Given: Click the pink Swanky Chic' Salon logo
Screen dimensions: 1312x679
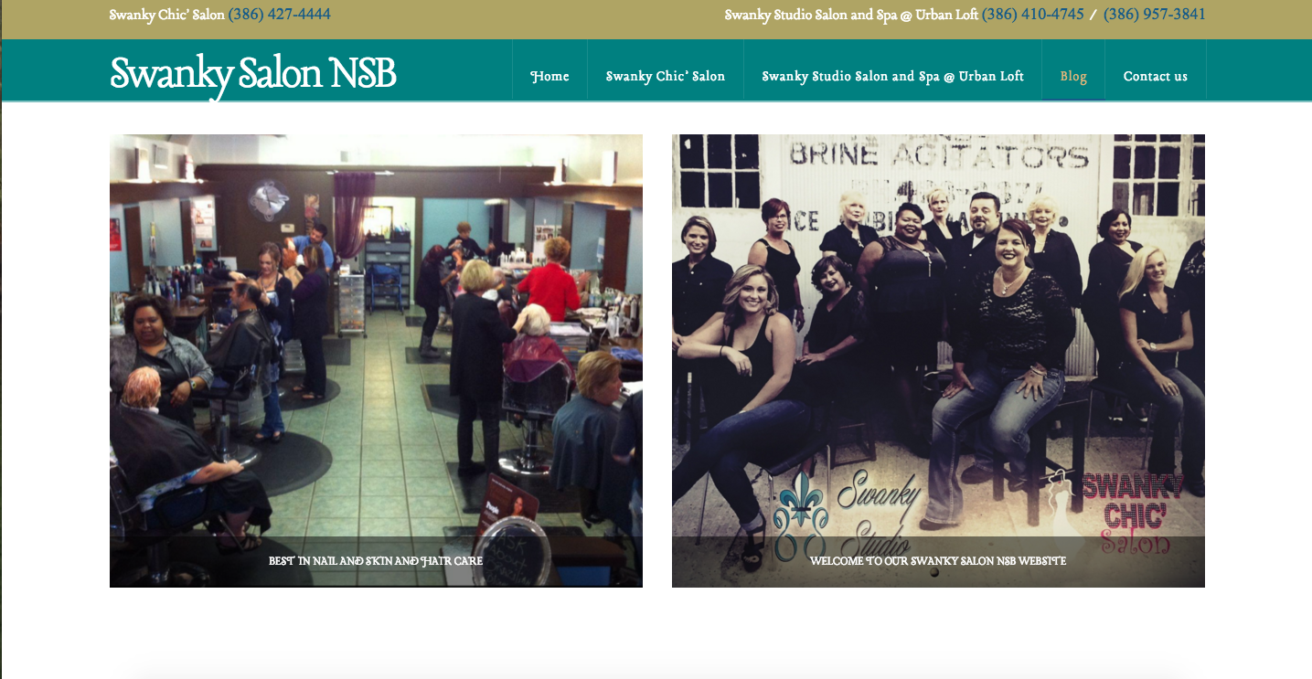Looking at the screenshot, I should click(x=1133, y=510).
